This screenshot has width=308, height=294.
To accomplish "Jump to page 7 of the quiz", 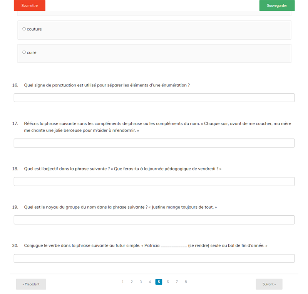I will 177,282.
